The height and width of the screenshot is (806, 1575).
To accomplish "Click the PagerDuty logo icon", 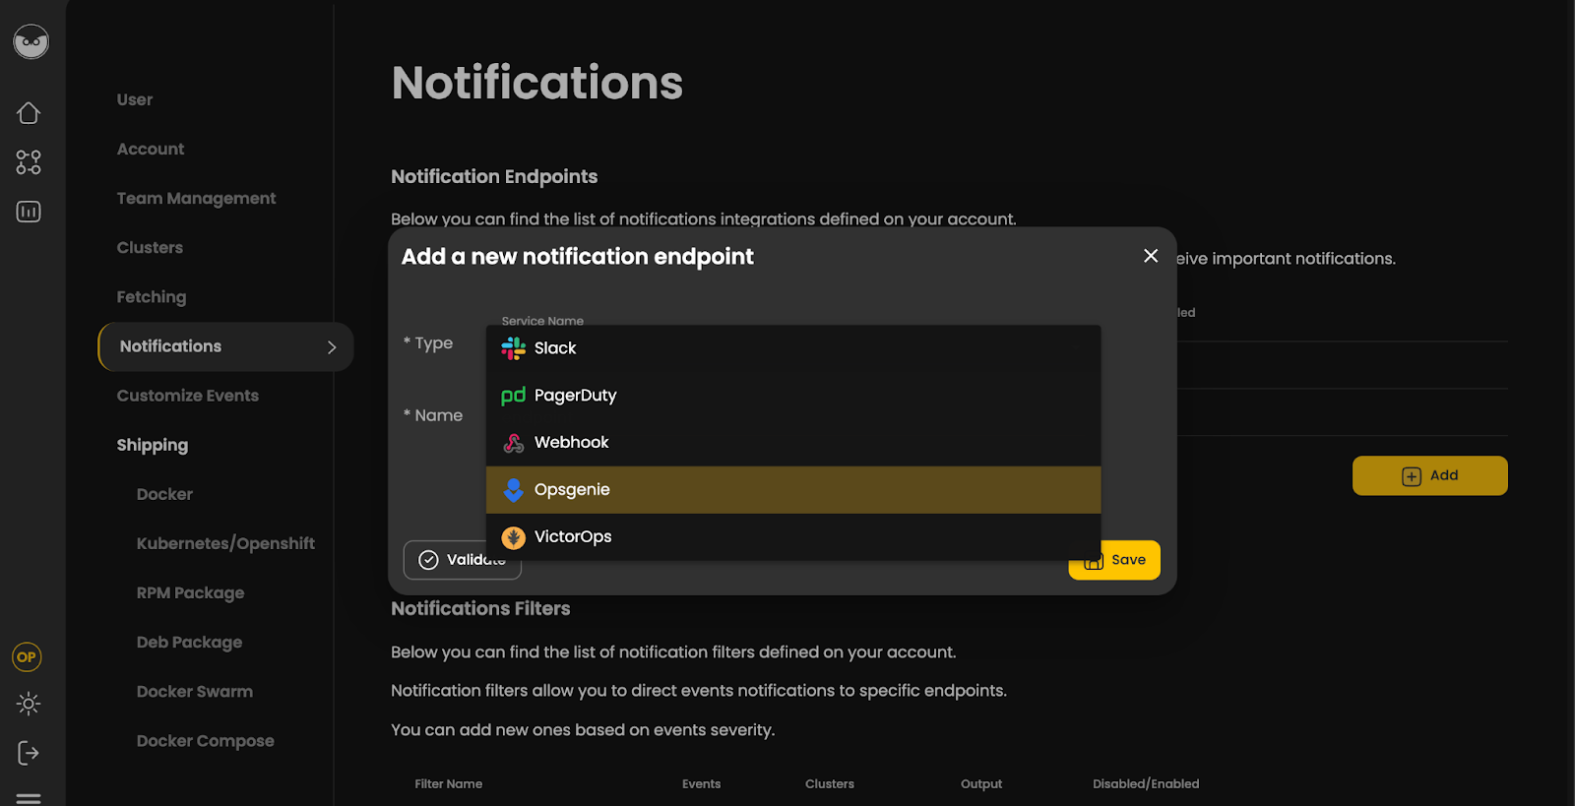I will [514, 396].
